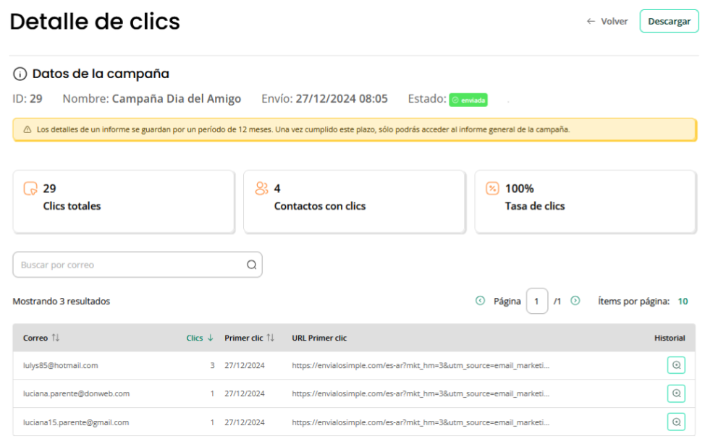Click the URL Primer clic column header
The height and width of the screenshot is (444, 705).
click(x=319, y=338)
